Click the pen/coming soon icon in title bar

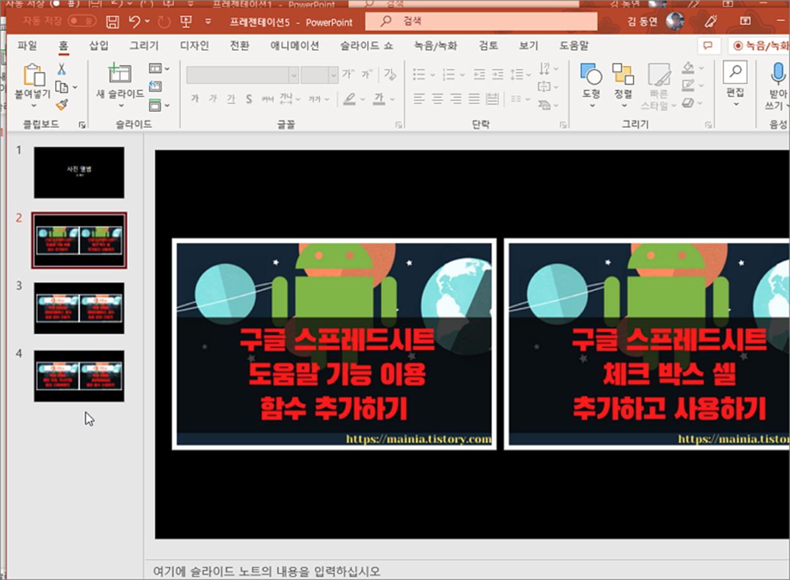coord(710,21)
